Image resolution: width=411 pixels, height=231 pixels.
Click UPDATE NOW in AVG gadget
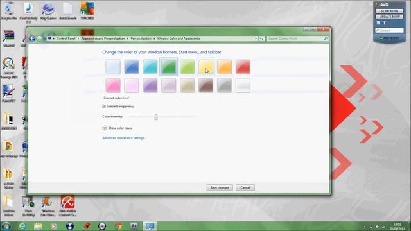pyautogui.click(x=390, y=17)
